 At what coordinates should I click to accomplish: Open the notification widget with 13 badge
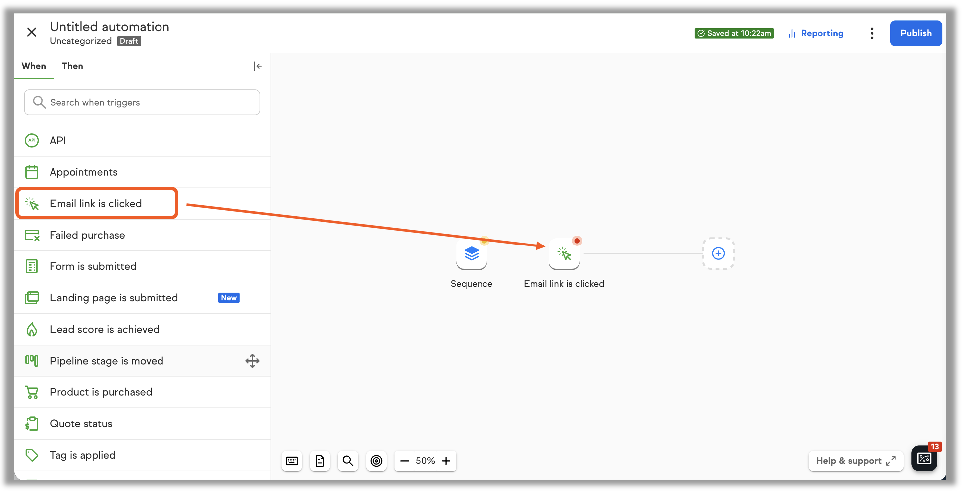coord(924,458)
